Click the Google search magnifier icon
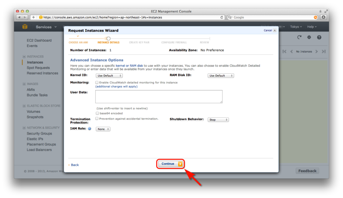343x198 pixels. (230, 17)
